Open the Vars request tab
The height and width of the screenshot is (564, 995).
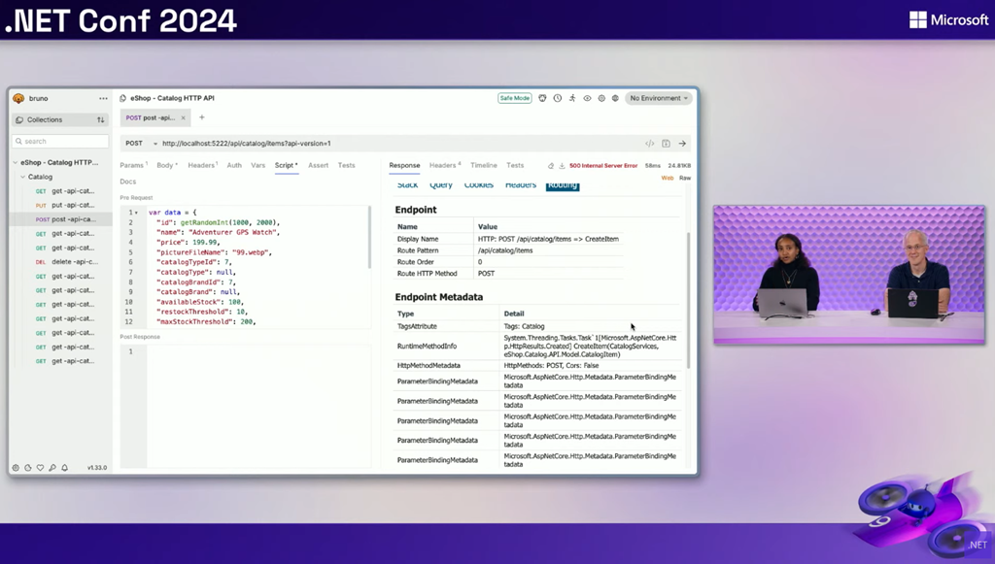(x=257, y=165)
